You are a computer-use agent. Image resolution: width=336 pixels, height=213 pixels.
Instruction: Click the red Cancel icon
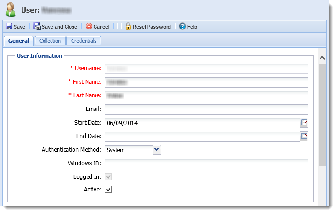point(89,26)
